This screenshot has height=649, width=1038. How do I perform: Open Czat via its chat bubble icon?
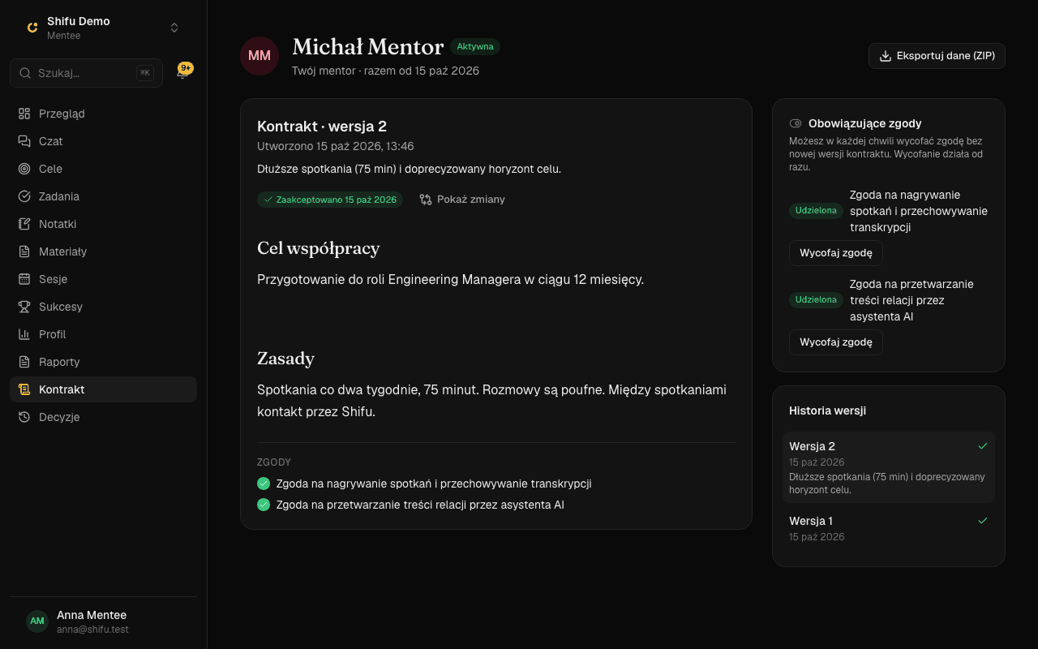pyautogui.click(x=24, y=141)
